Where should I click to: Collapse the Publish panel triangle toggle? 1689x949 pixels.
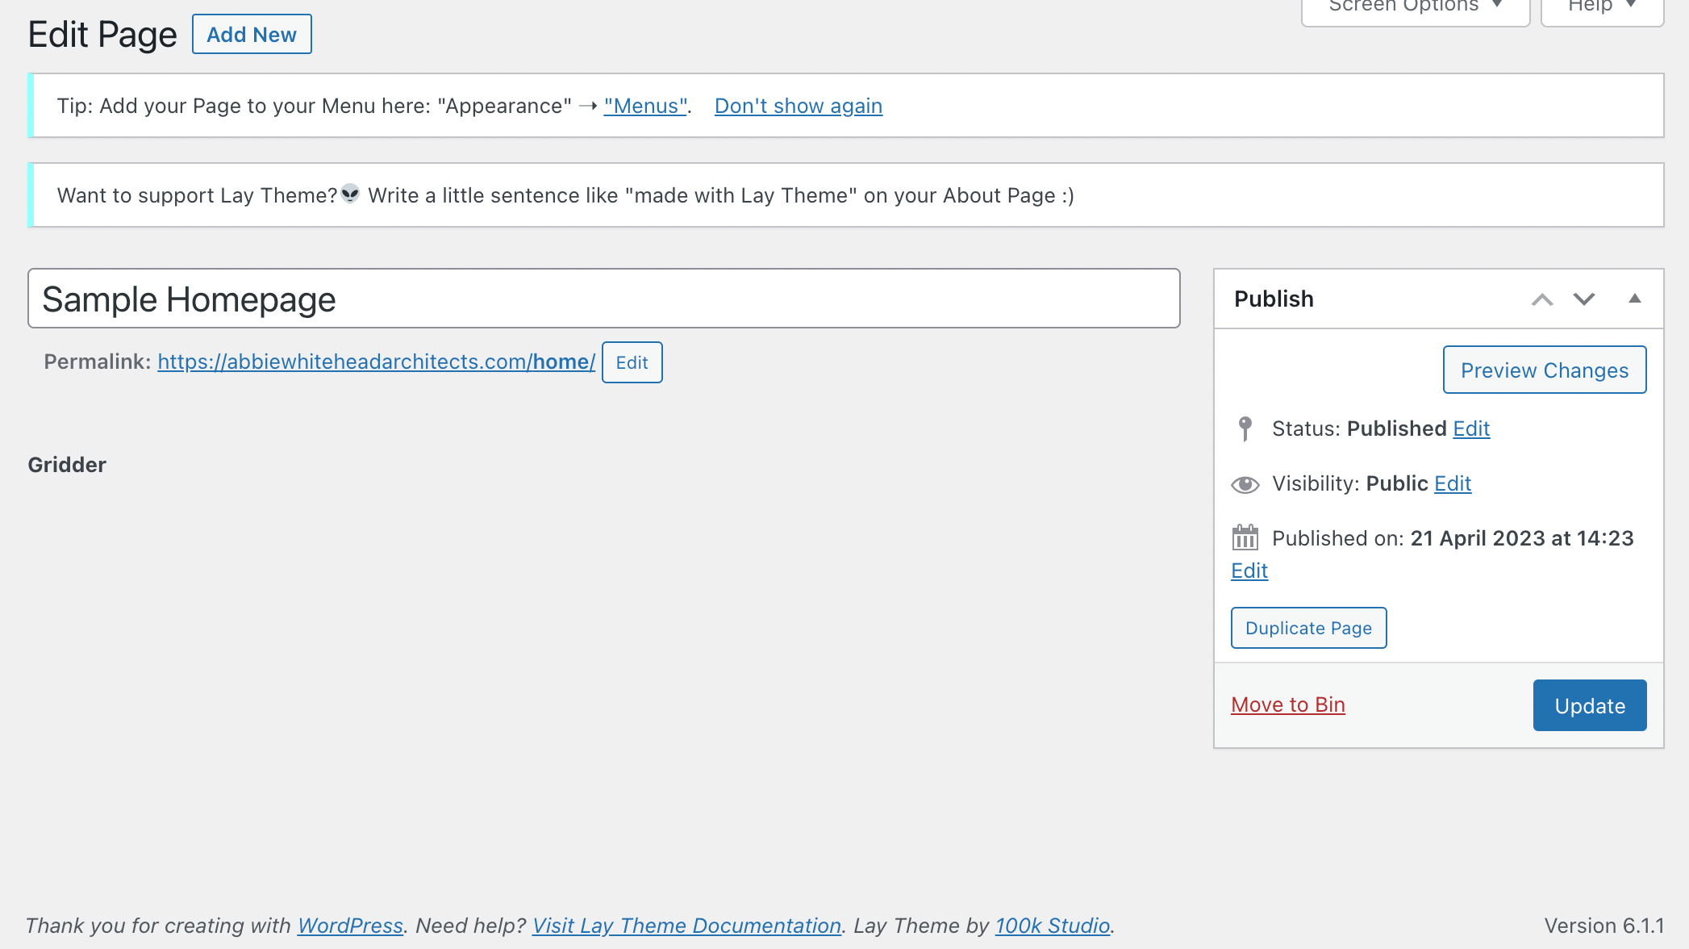(x=1634, y=299)
